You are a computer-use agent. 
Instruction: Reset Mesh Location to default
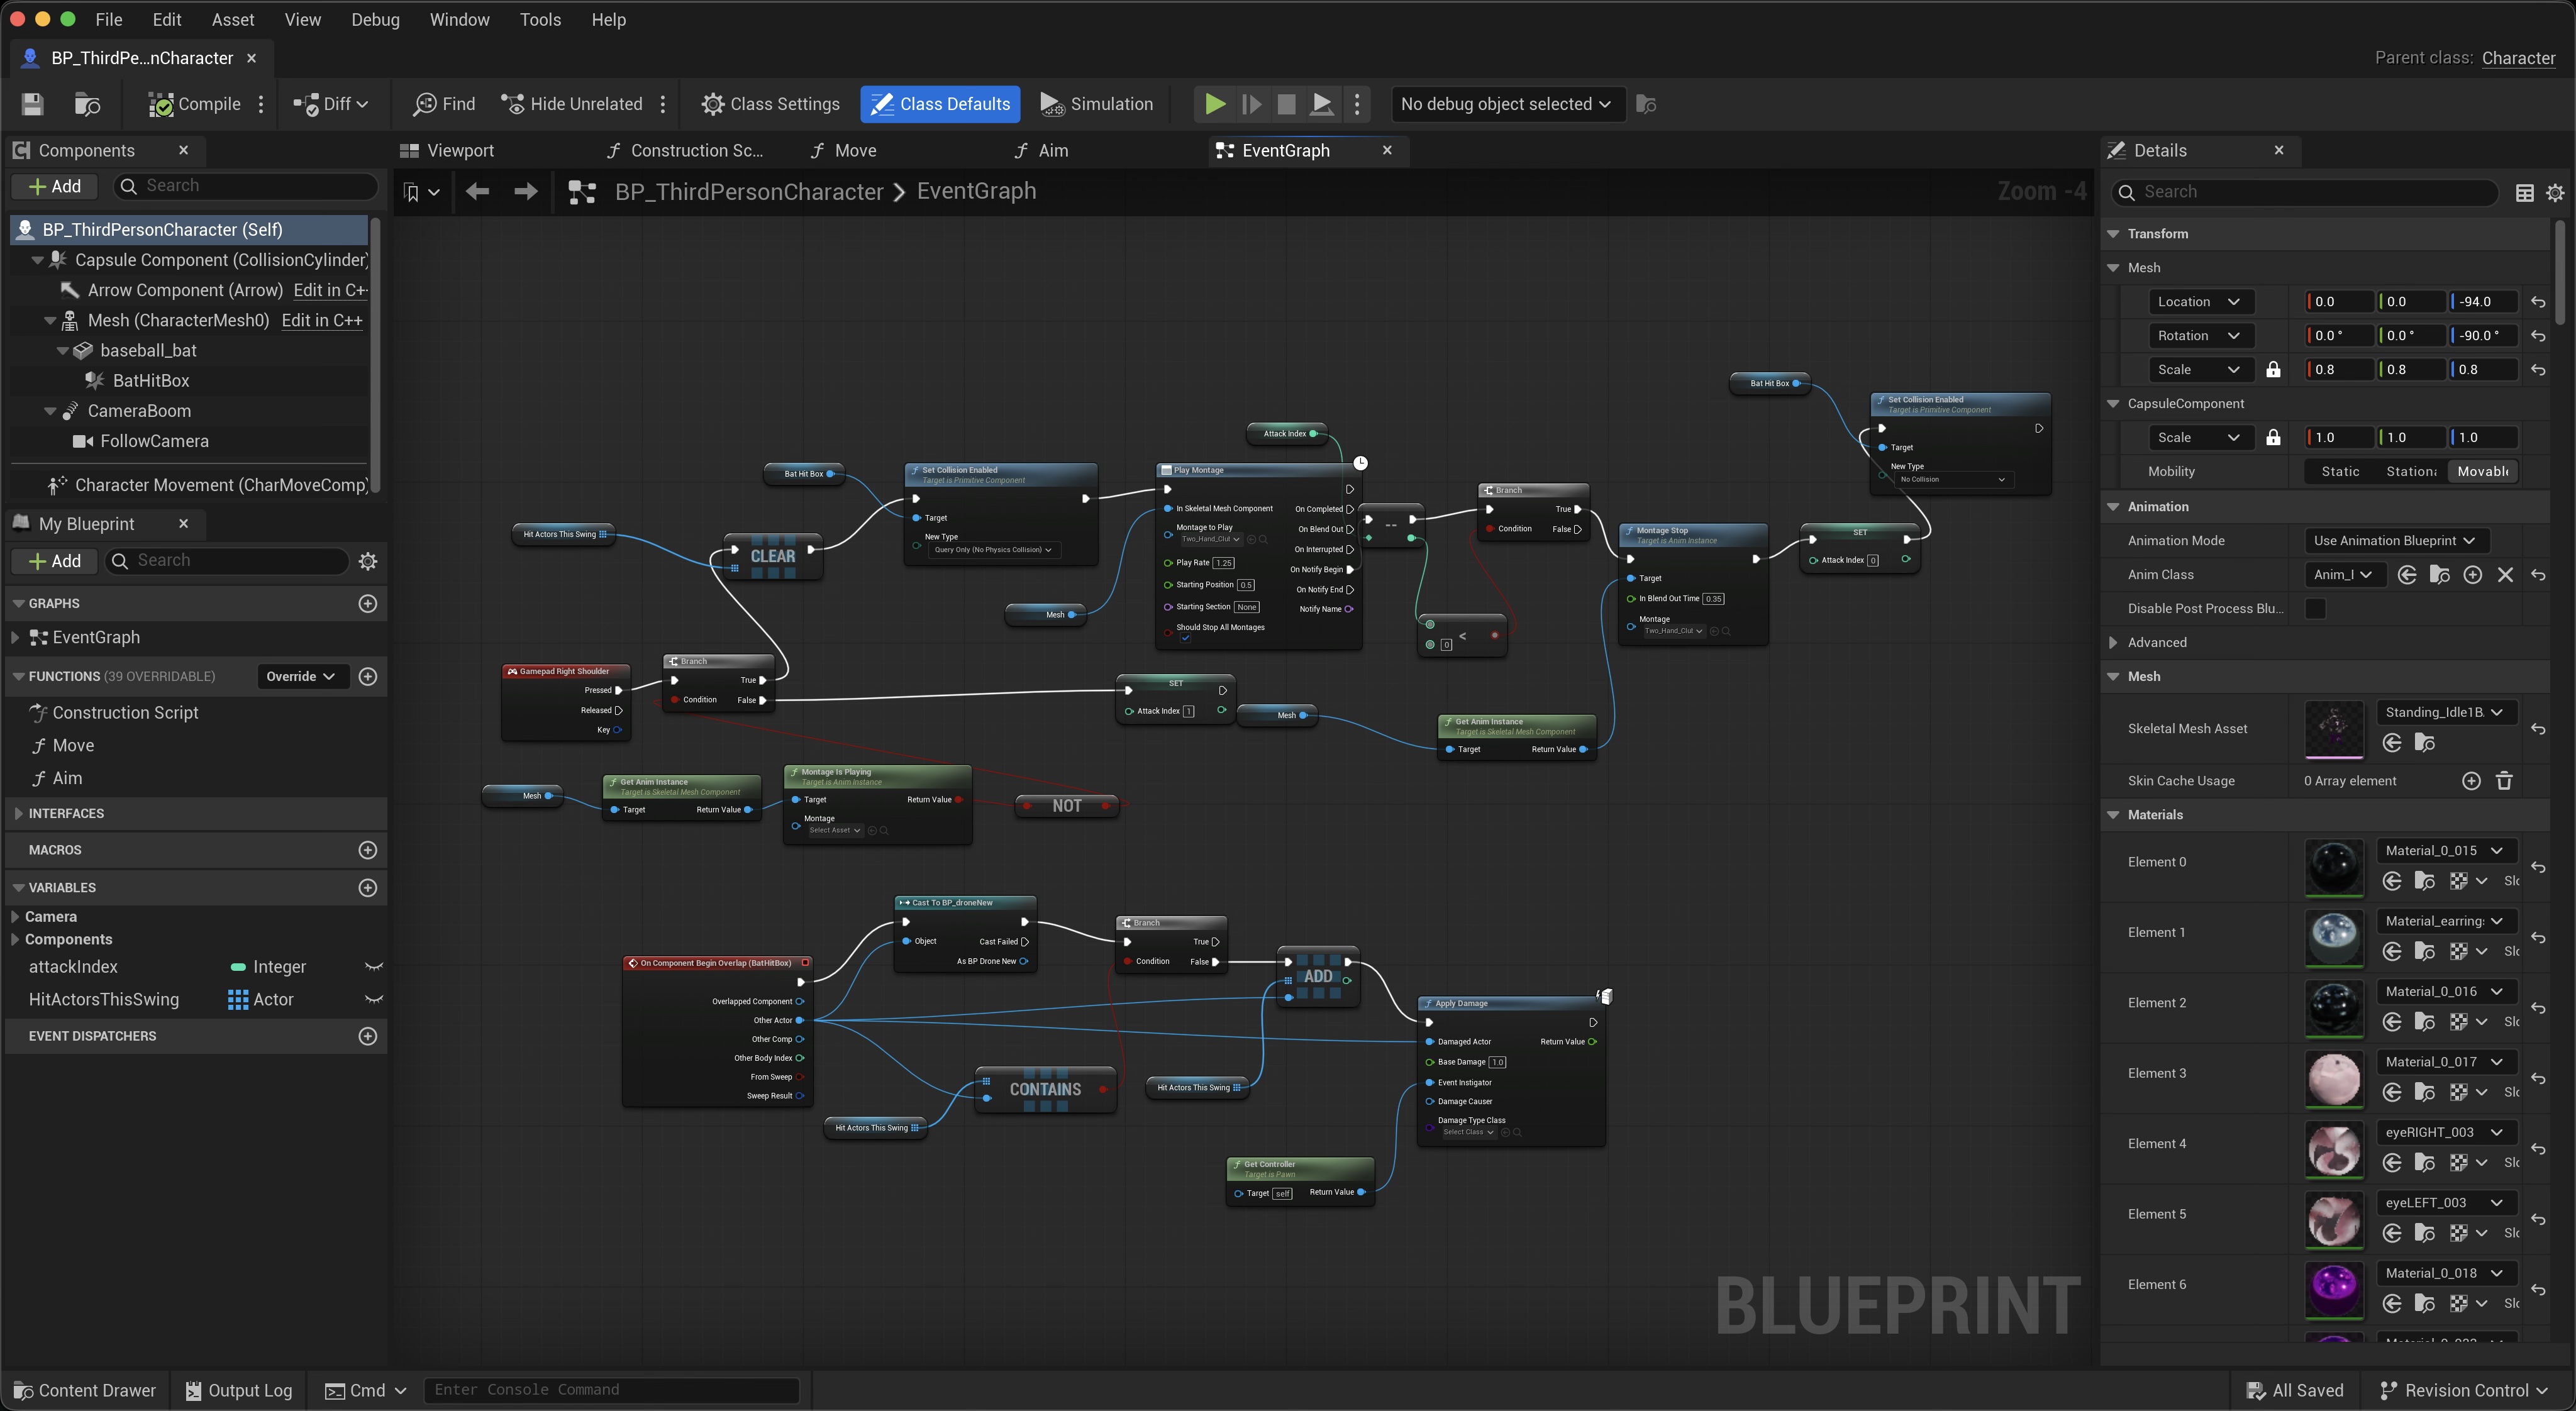pyautogui.click(x=2538, y=302)
